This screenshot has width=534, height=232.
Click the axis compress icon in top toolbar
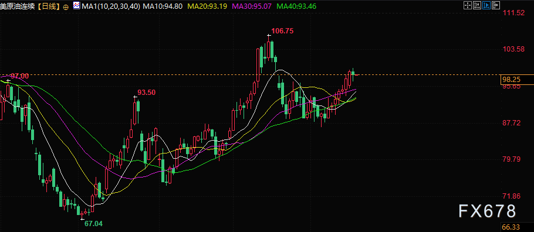point(477,5)
